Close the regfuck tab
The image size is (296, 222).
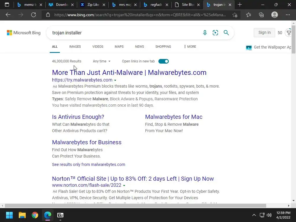pyautogui.click(x=167, y=5)
